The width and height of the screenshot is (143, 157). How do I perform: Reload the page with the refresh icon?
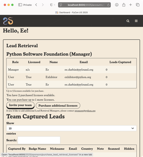[x=108, y=5]
